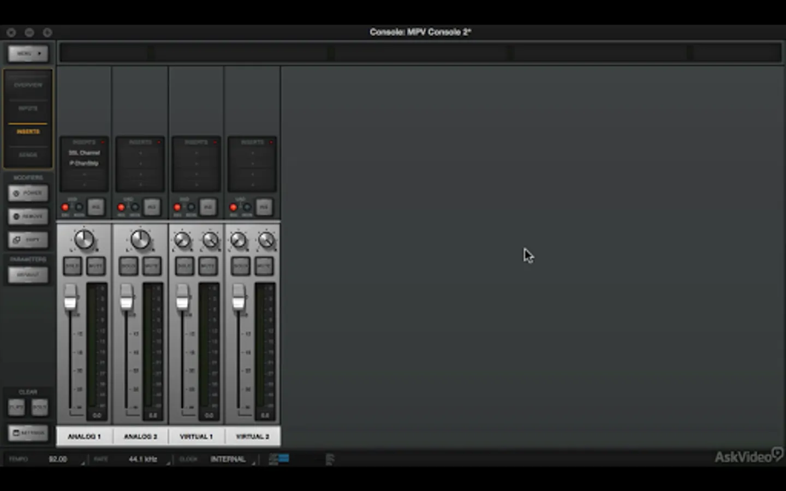Mute the Analog 2 channel
The height and width of the screenshot is (491, 786).
[x=152, y=266]
